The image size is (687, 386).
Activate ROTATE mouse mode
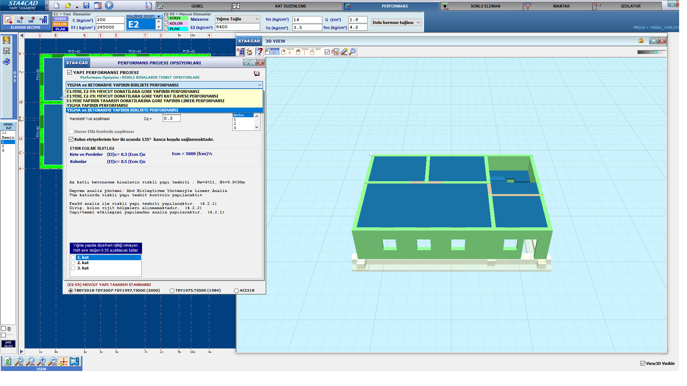(272, 52)
